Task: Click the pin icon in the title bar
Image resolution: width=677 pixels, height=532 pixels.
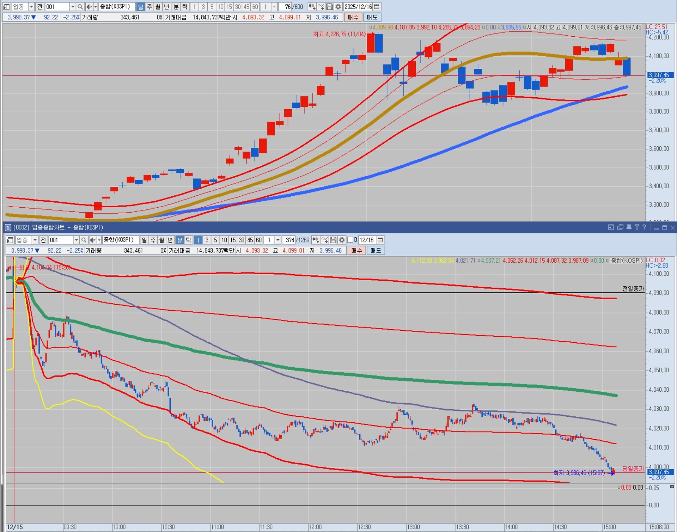Action: coord(629,227)
